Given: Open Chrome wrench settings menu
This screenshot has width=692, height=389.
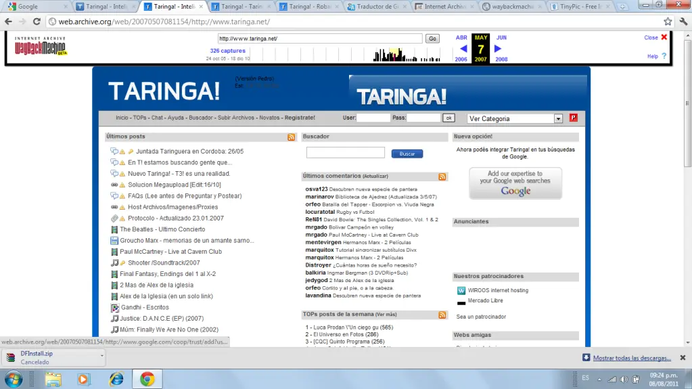Looking at the screenshot, I should (683, 21).
